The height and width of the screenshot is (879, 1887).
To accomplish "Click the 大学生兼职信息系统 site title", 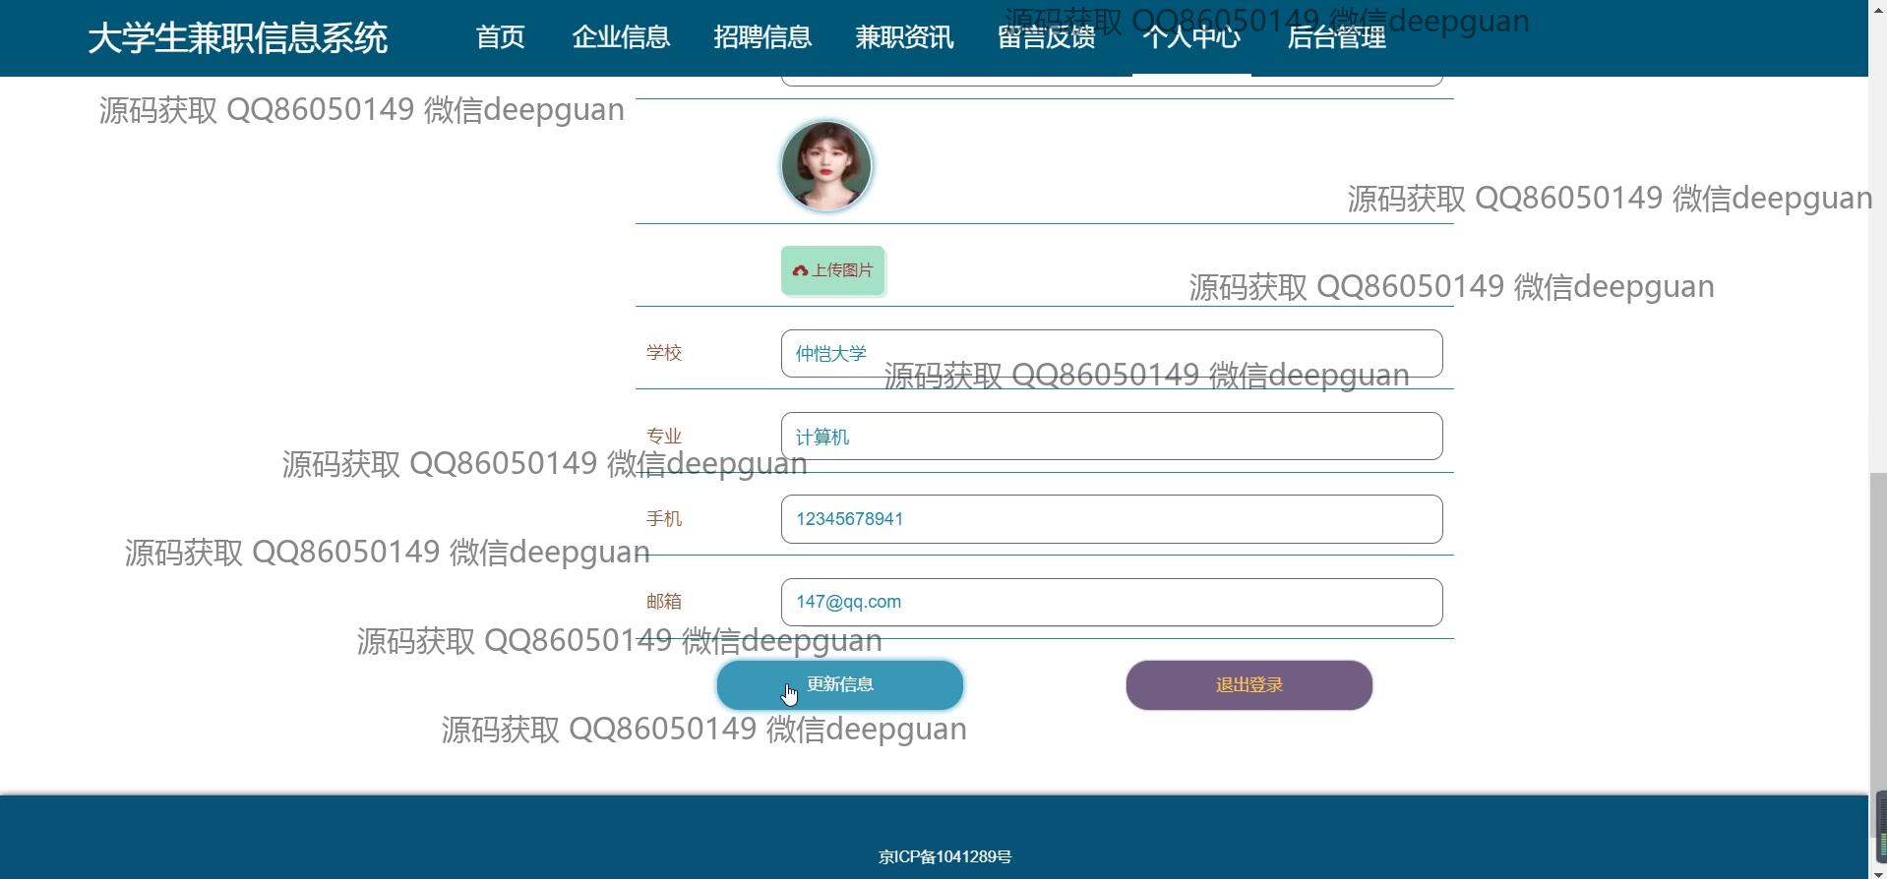I will 237,38.
